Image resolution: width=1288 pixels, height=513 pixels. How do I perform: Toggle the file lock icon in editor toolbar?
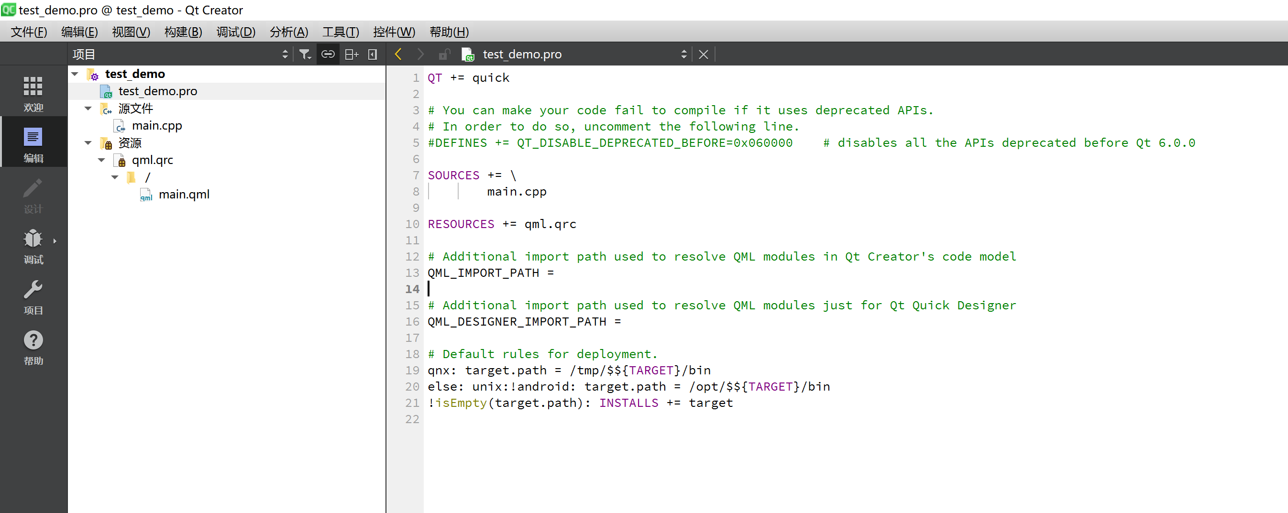click(444, 54)
